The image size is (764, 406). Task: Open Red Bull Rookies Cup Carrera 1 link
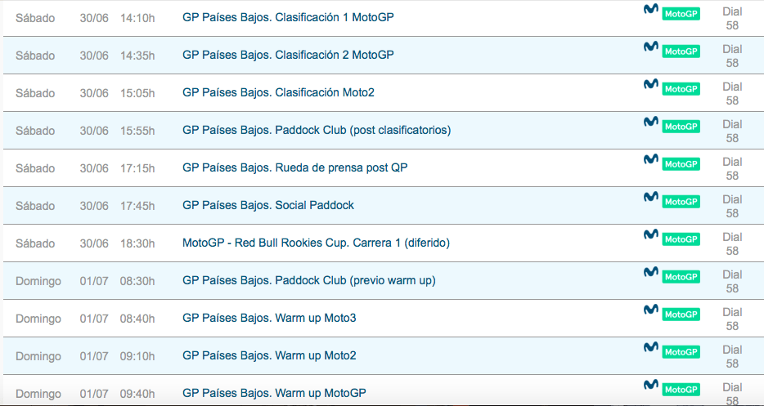316,243
